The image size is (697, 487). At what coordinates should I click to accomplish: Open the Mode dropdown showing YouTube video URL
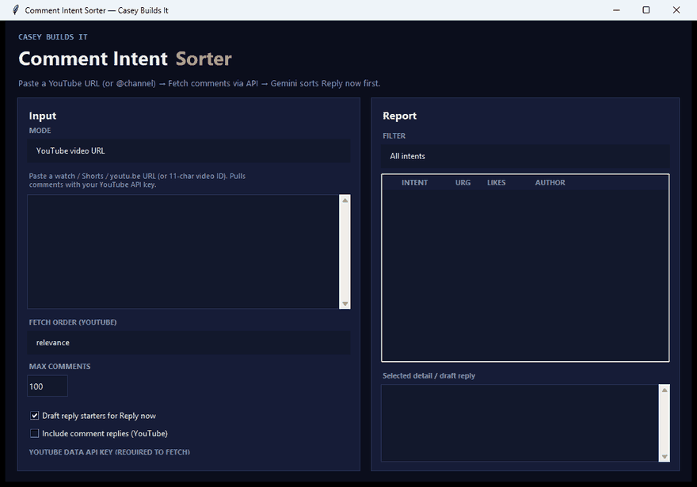click(189, 150)
